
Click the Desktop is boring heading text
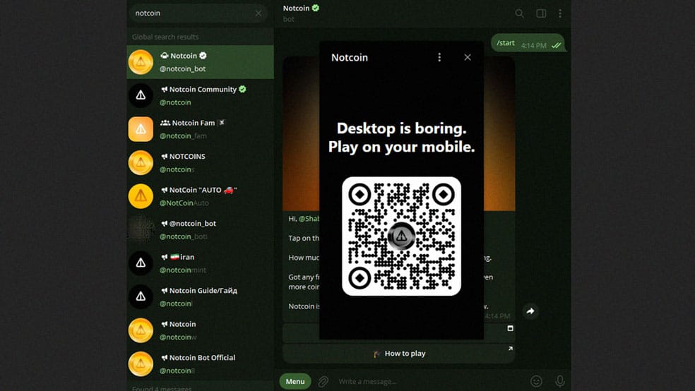(401, 137)
